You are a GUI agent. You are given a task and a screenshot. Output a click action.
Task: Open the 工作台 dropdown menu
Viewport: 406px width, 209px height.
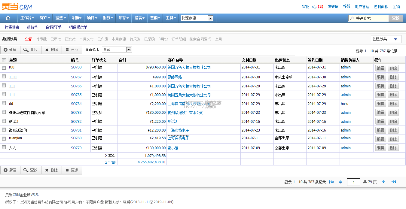[27, 18]
